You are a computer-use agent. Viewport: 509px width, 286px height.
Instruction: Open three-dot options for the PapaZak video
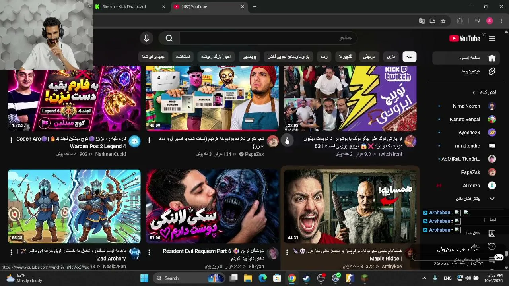(x=149, y=140)
